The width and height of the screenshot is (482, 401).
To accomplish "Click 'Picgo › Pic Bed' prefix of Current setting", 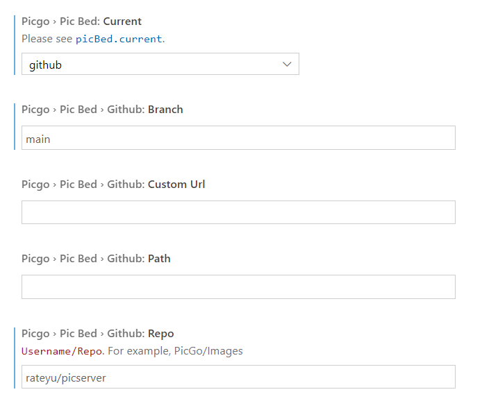I will (x=59, y=22).
